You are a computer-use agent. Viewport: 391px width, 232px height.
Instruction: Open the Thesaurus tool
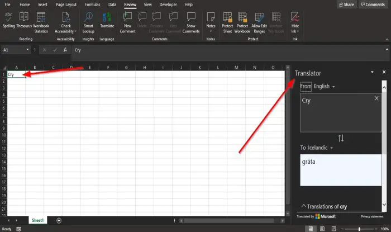[24, 20]
